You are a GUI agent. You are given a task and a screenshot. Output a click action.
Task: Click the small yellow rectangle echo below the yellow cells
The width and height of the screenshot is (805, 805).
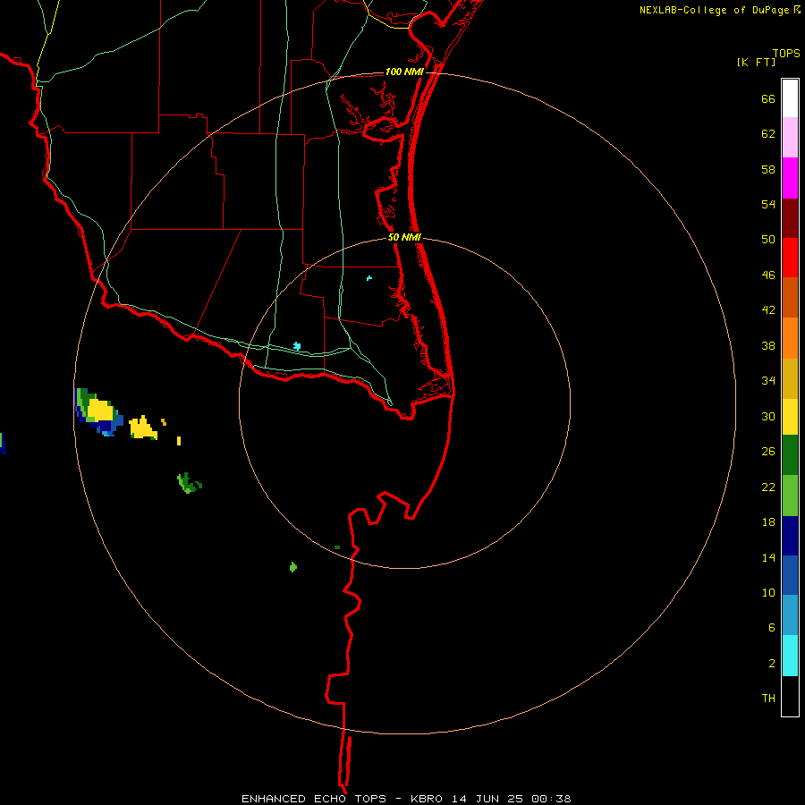[179, 440]
